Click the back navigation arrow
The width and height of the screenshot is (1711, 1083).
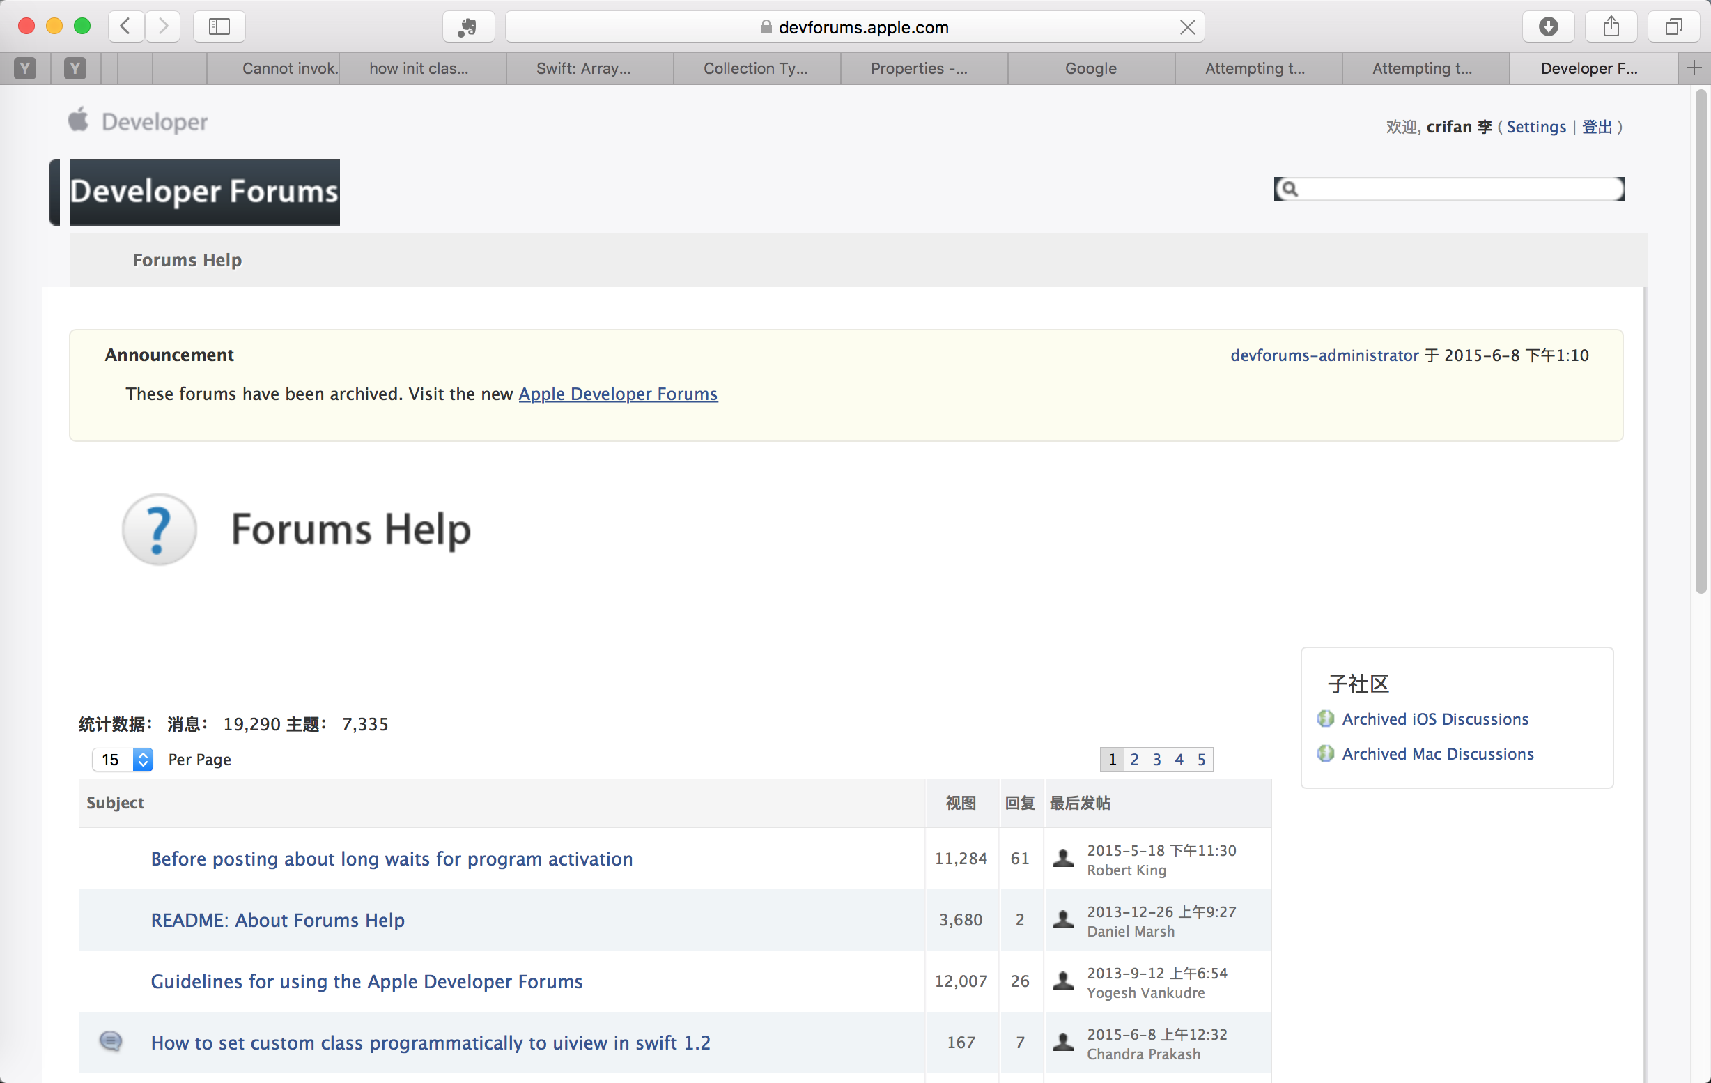[126, 27]
